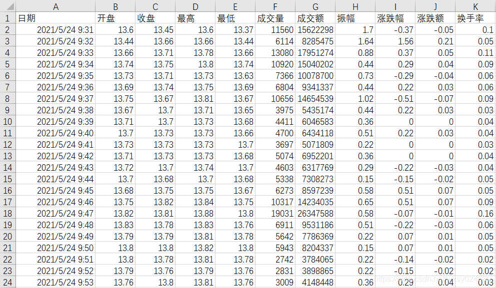Select the amount cell 3784065
496x288 pixels.
point(315,260)
